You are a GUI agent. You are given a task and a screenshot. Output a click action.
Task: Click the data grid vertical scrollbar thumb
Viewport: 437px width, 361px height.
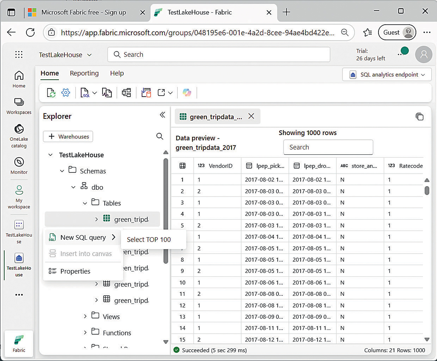[x=427, y=191]
